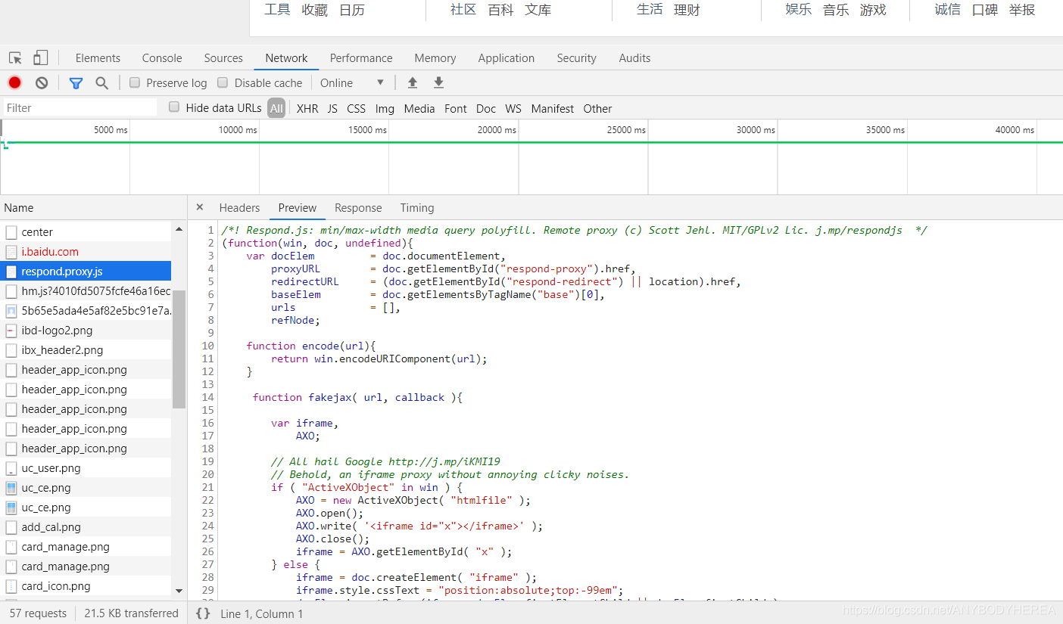Click the request list scrollbar thumb
The width and height of the screenshot is (1063, 624).
click(179, 349)
